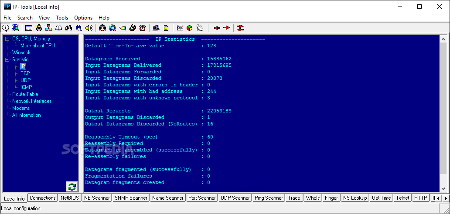Click the speaker Ping Scanner toolbar icon
Viewport: 450px width, 214px height.
[89, 28]
